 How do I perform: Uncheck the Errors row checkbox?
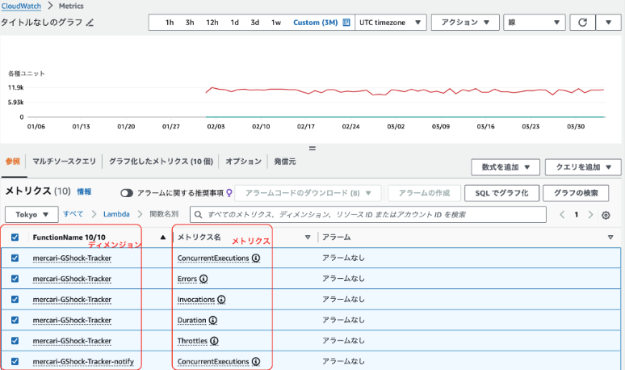click(15, 279)
